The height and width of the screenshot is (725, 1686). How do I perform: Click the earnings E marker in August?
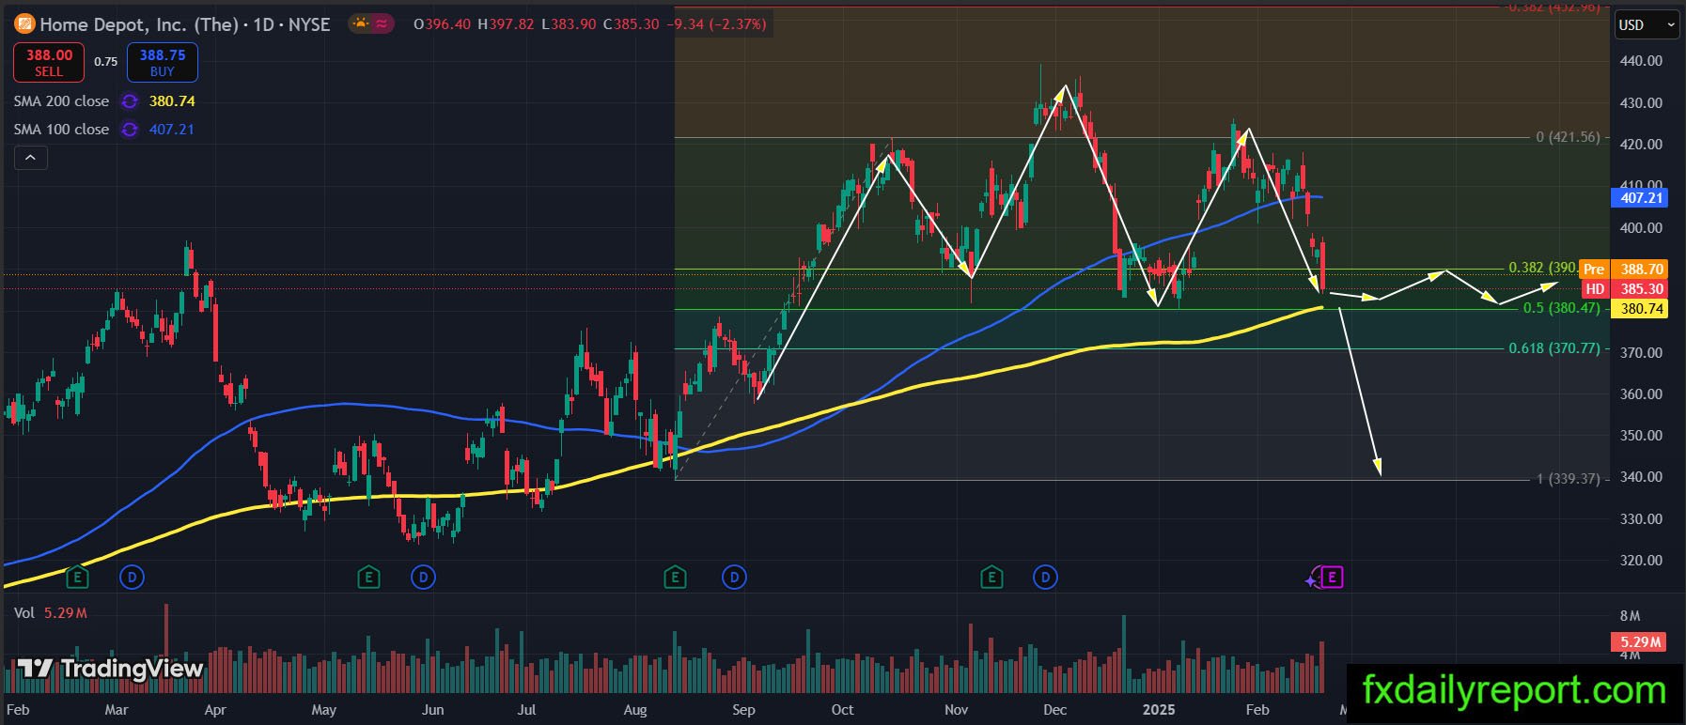click(x=675, y=577)
